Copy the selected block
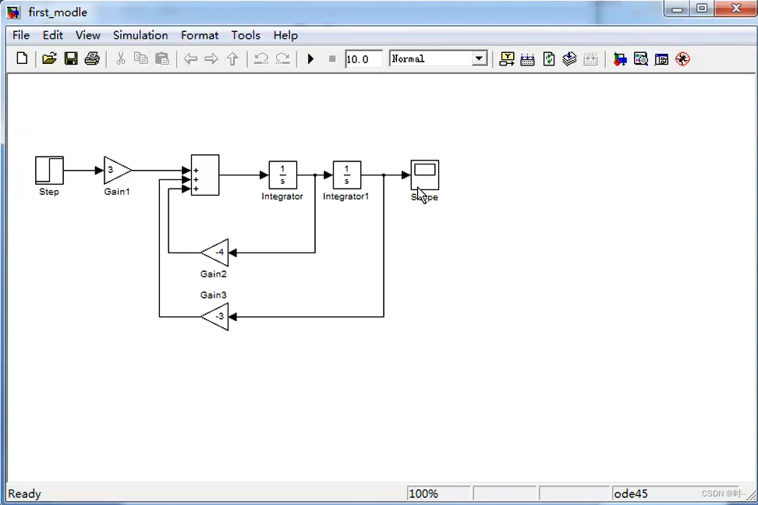 (141, 58)
